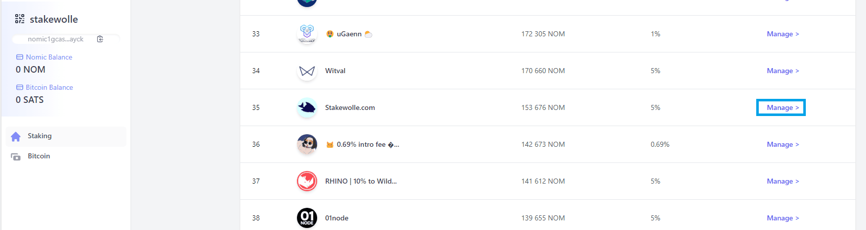Click avatar of 0.69% intro fee validator
Viewport: 866px width, 230px height.
[x=307, y=144]
